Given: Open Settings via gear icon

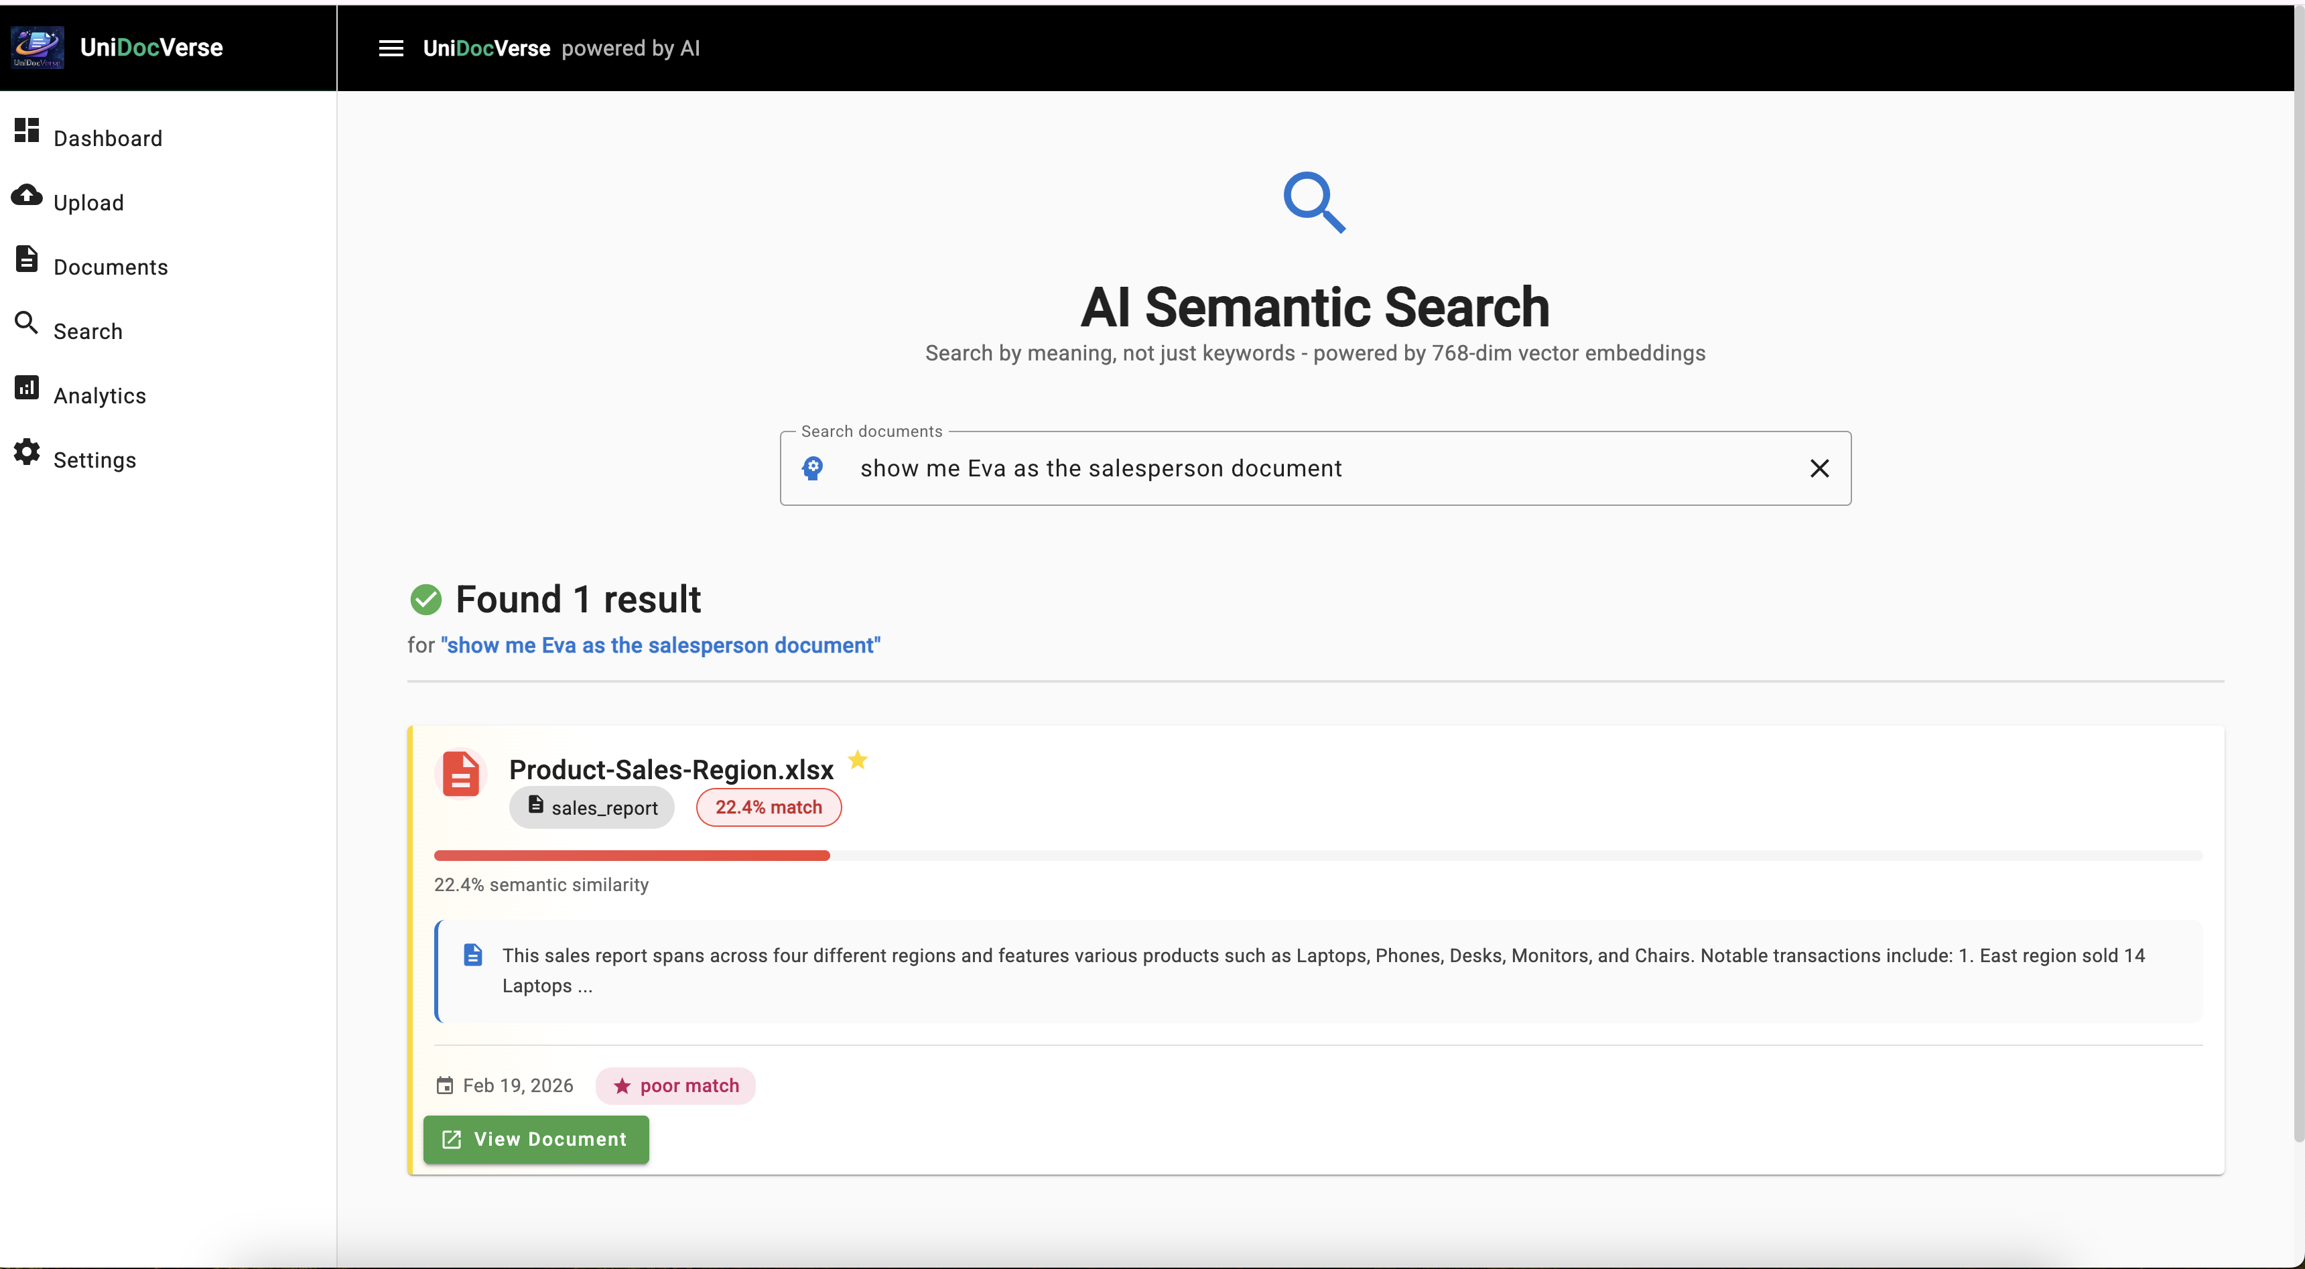Looking at the screenshot, I should [x=27, y=452].
